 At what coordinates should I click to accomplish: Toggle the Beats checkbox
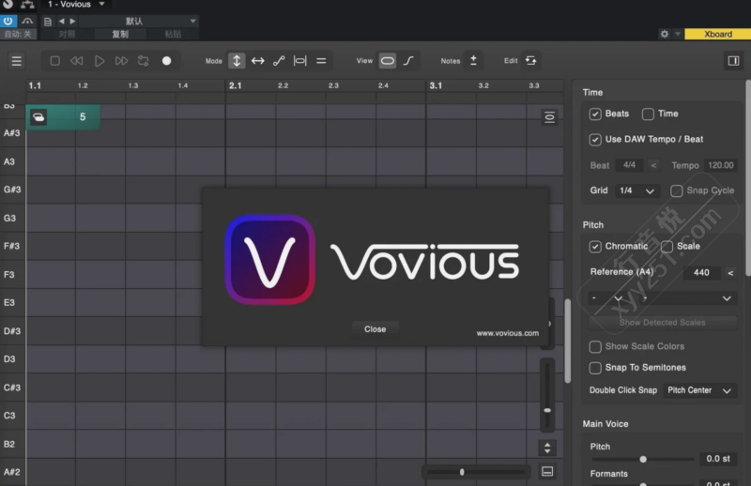(595, 114)
